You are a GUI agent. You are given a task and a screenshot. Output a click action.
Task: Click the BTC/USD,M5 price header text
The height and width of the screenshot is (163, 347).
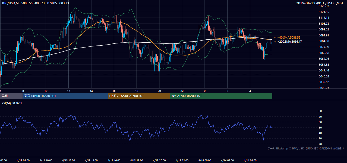[36, 3]
